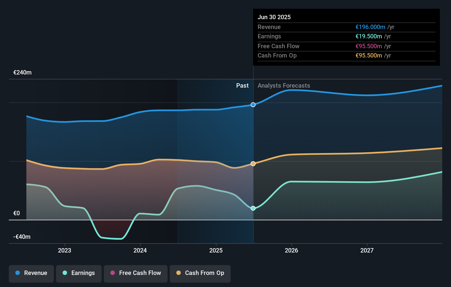Click the pink Free Cash Flow dot icon
Image resolution: width=451 pixels, height=287 pixels.
112,273
